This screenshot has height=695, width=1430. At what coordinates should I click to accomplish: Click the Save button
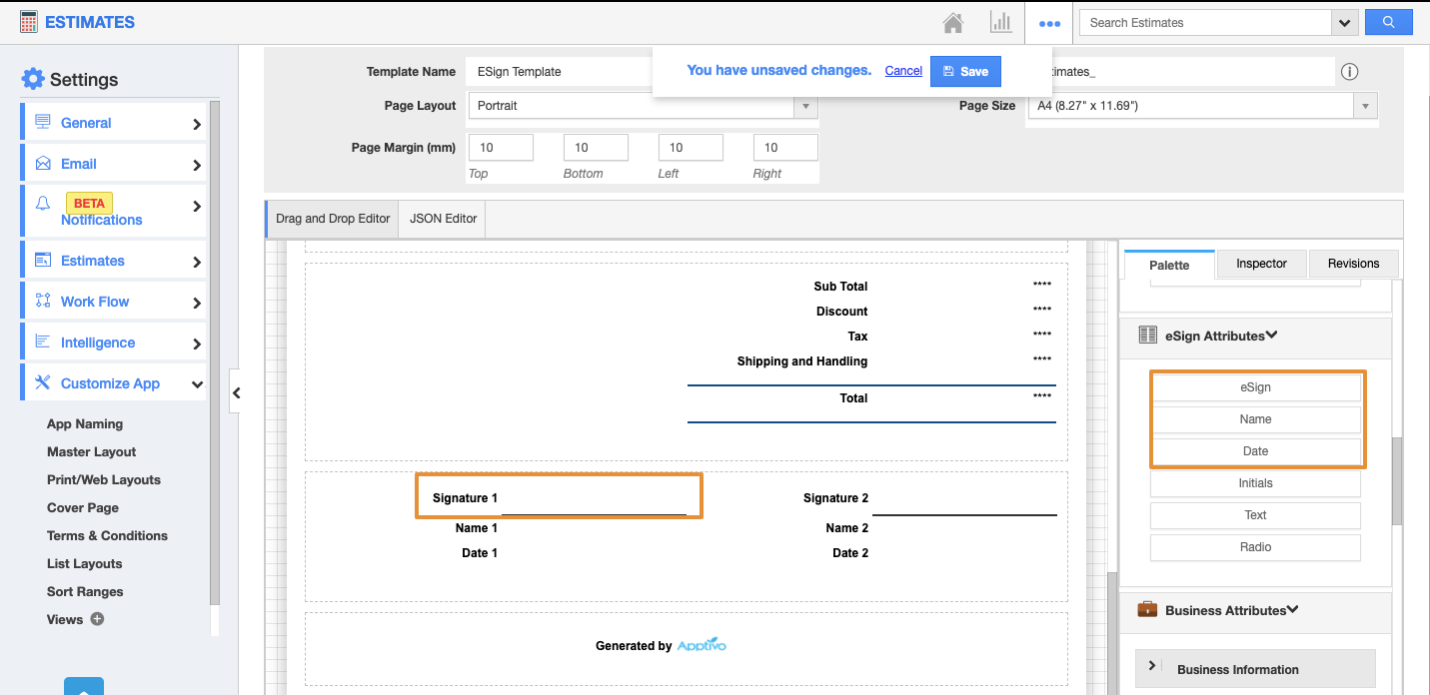point(964,71)
